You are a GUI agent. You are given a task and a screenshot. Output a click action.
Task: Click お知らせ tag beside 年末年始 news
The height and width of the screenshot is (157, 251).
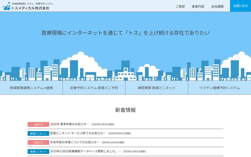point(38,142)
